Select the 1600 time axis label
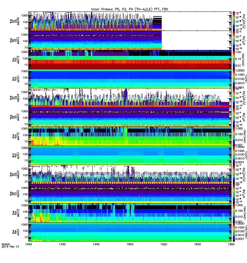This screenshot has width=247, height=263. click(231, 244)
